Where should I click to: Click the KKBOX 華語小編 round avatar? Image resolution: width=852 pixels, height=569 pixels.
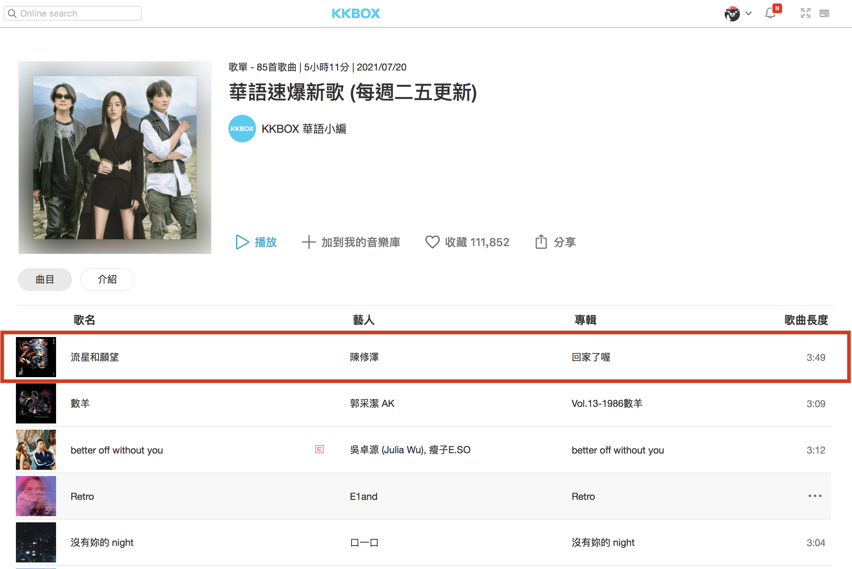242,129
